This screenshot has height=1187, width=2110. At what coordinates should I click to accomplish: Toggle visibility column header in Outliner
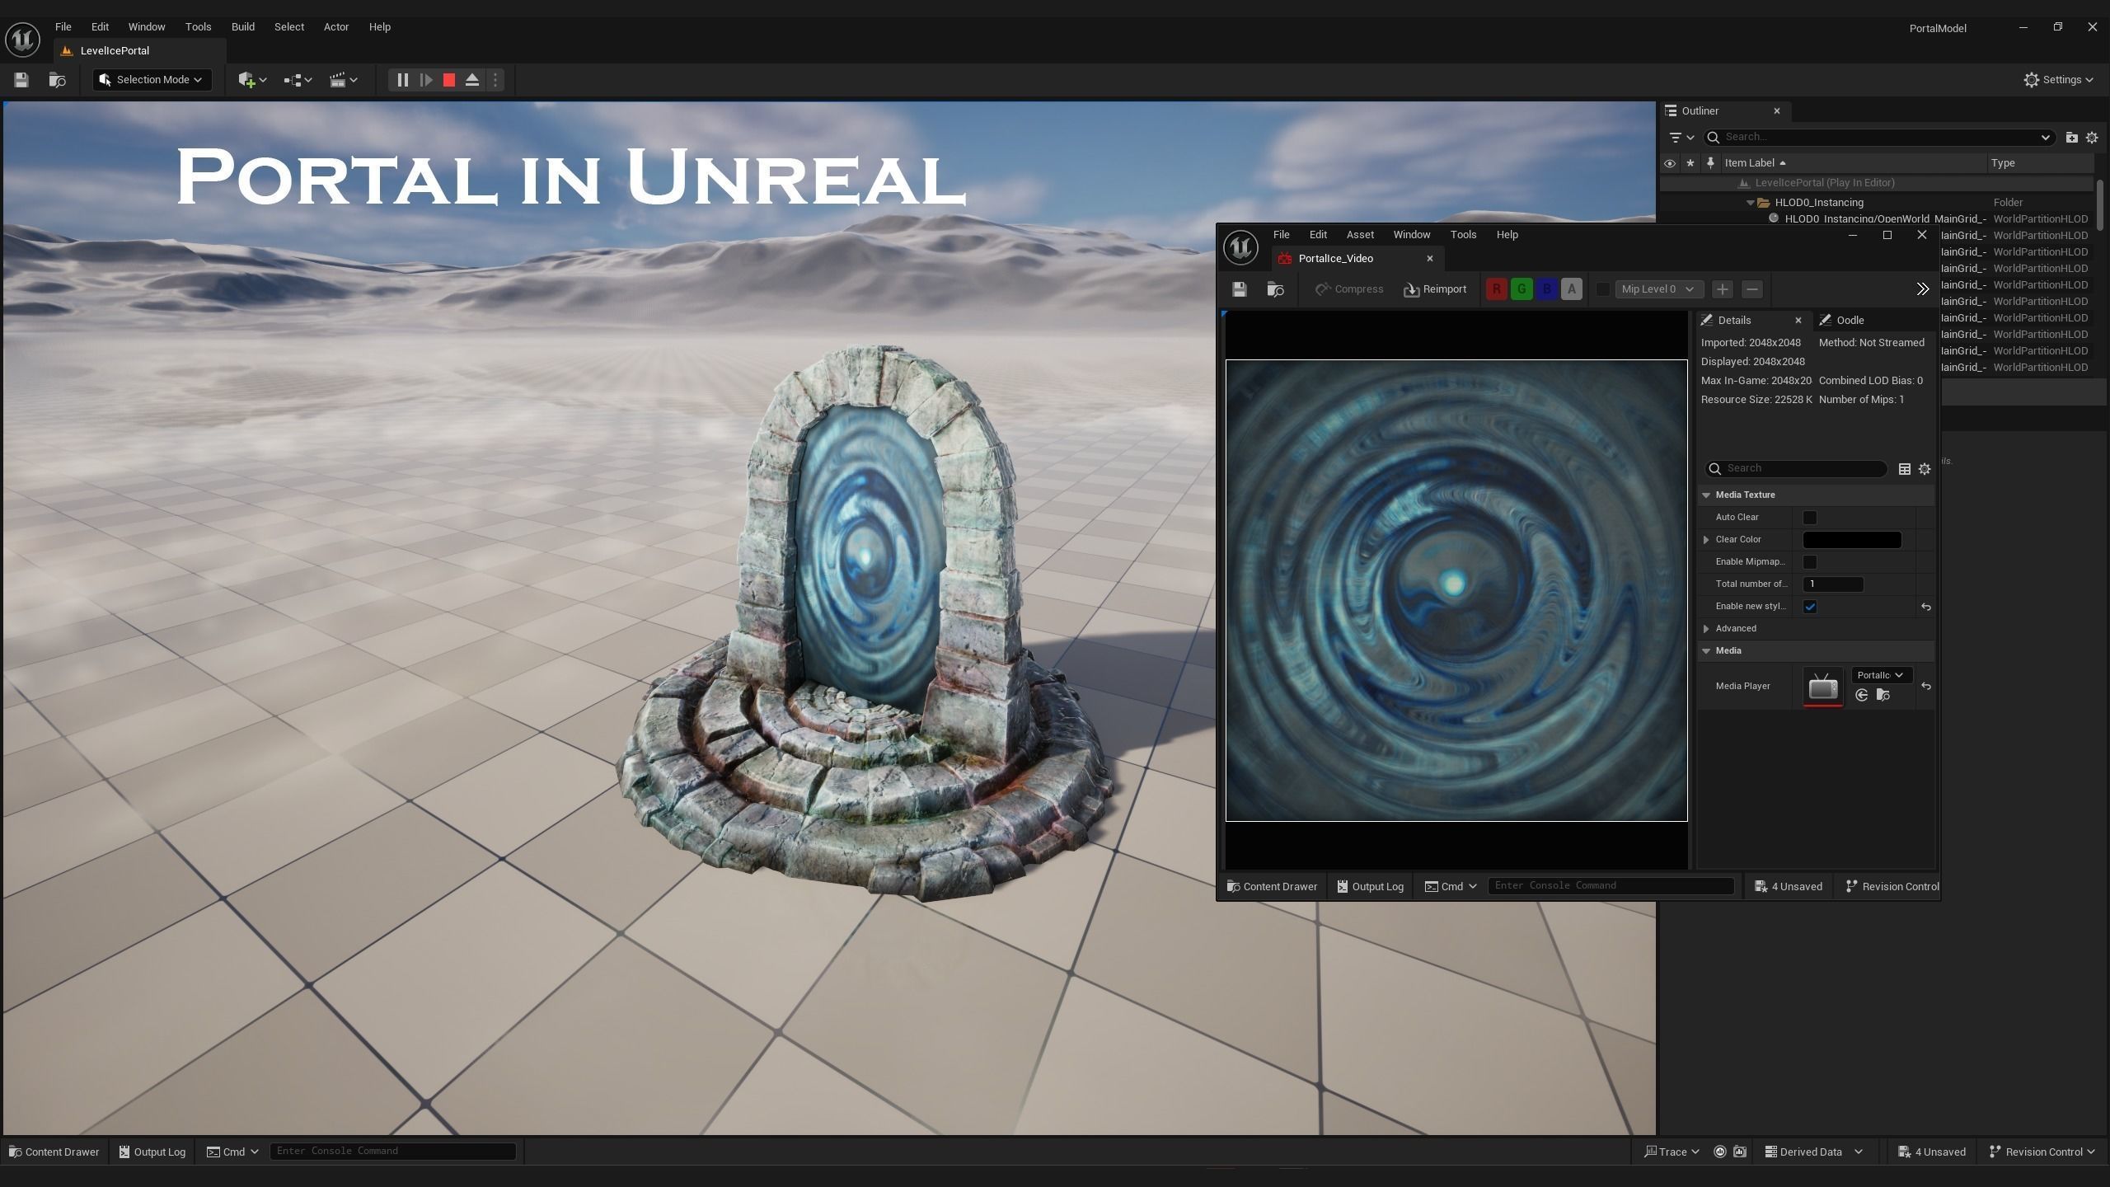(x=1669, y=163)
